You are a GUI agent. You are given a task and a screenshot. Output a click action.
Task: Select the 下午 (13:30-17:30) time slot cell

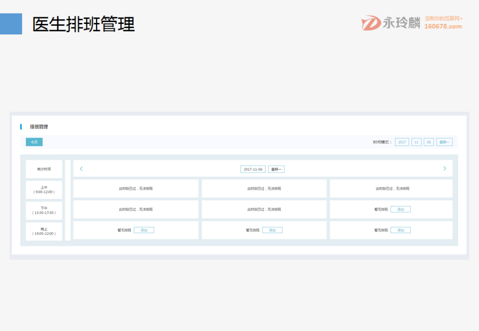44,210
